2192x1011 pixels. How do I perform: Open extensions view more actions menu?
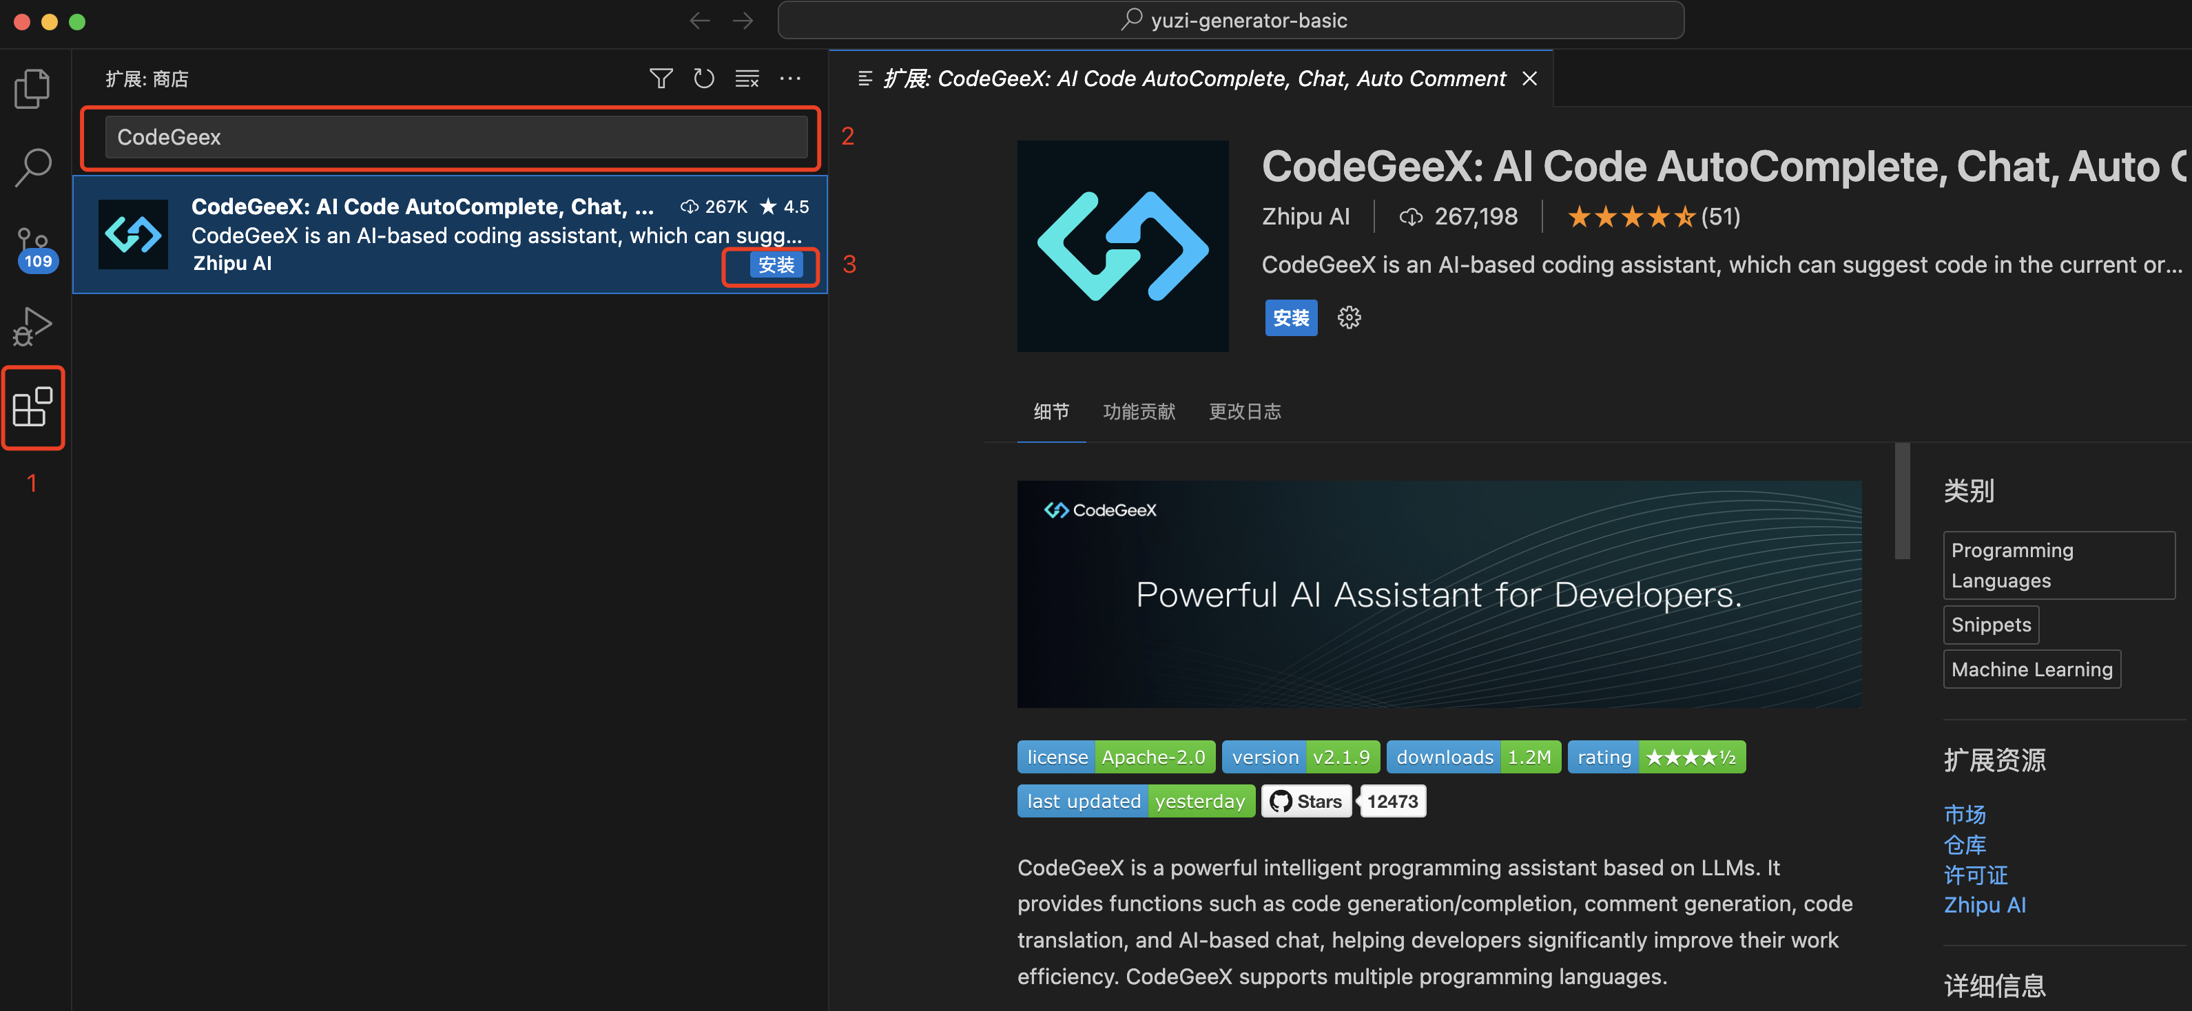[791, 79]
